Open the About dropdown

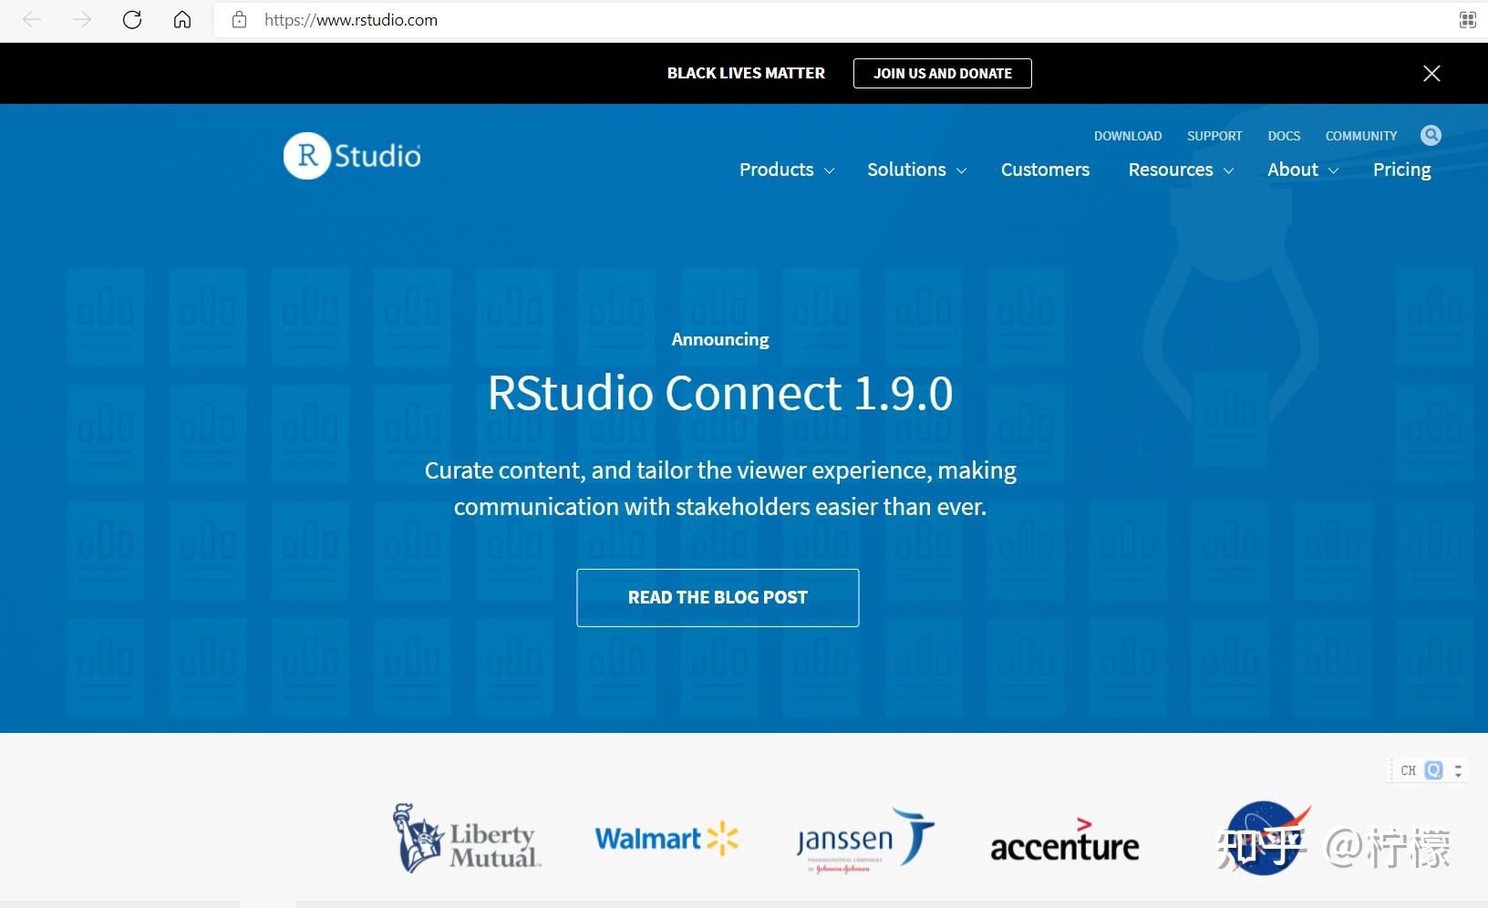click(1293, 170)
